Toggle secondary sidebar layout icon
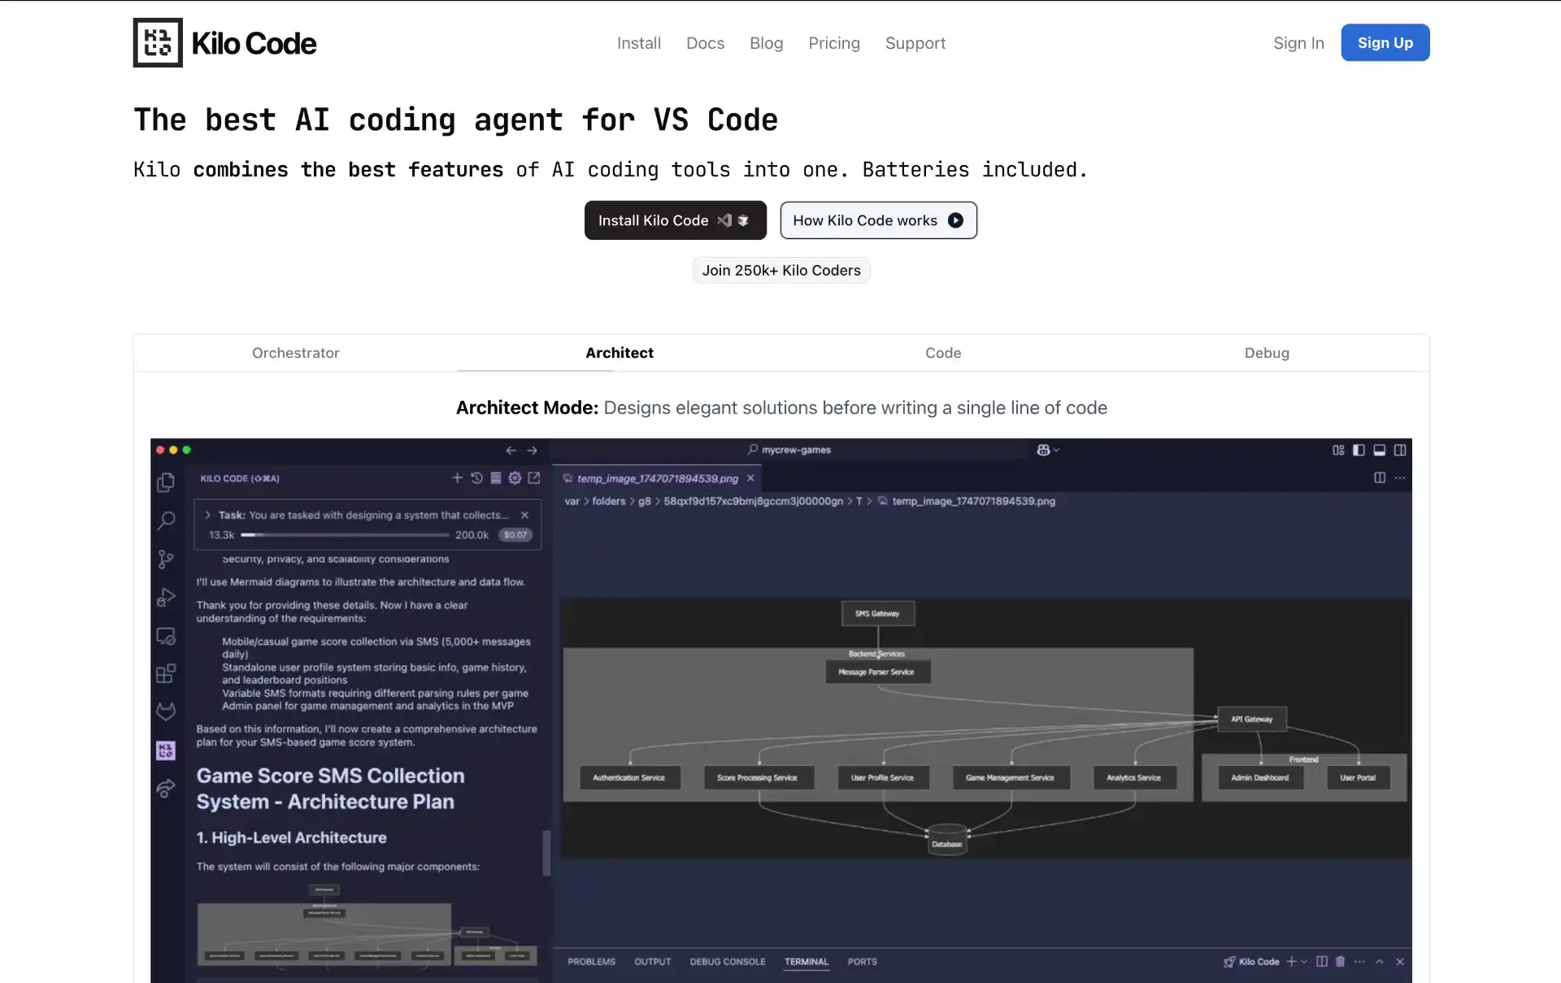1561x983 pixels. [x=1400, y=450]
